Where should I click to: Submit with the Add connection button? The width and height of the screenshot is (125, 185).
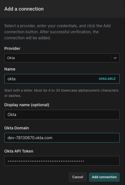tap(104, 177)
